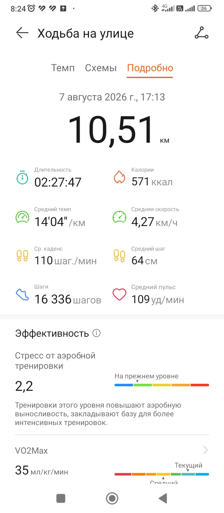Open the VO2Max row

click(x=112, y=450)
